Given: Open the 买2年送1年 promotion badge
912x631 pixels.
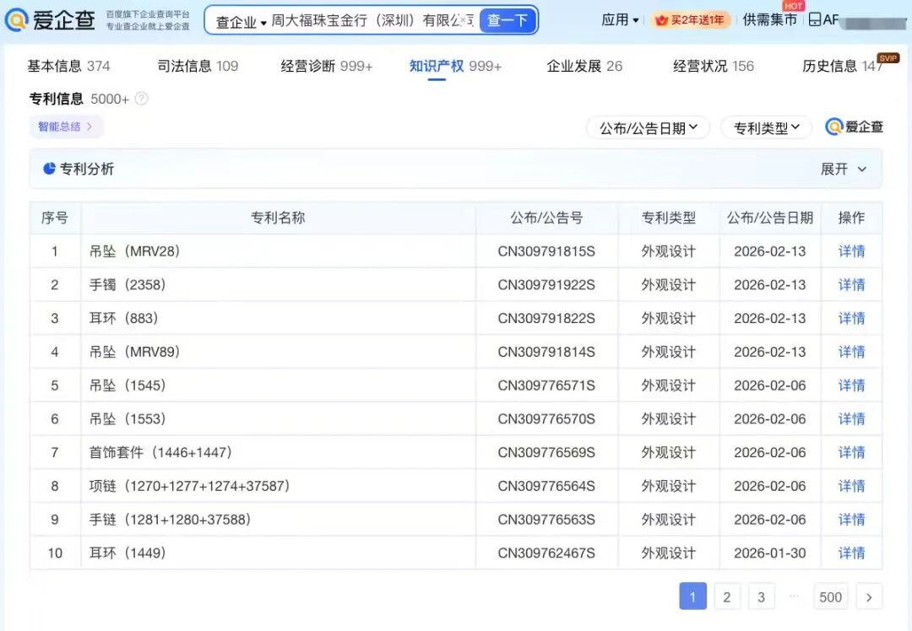Looking at the screenshot, I should pyautogui.click(x=690, y=20).
